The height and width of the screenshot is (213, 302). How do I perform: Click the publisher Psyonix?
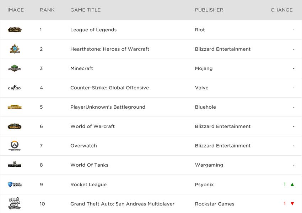coord(204,185)
